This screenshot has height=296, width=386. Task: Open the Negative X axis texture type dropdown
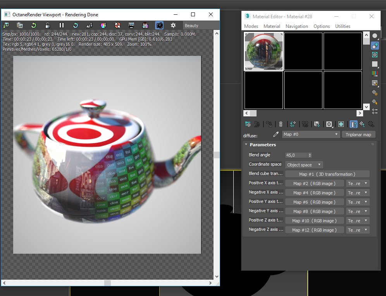click(358, 193)
